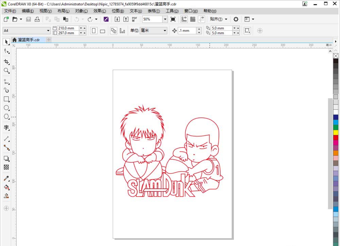
Task: Select the Ellipse tool
Action: click(x=6, y=108)
